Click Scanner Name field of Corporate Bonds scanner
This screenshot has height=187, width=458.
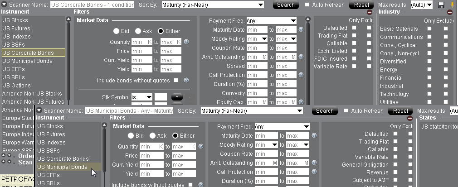point(93,5)
